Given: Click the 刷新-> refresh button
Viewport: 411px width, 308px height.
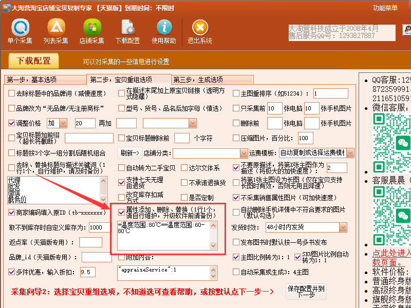Looking at the screenshot, I should pyautogui.click(x=130, y=153).
